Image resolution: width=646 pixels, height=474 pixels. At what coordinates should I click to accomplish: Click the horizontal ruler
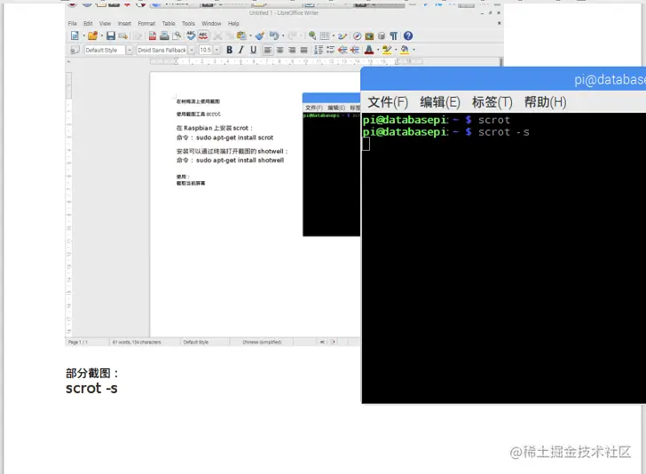pos(287,61)
